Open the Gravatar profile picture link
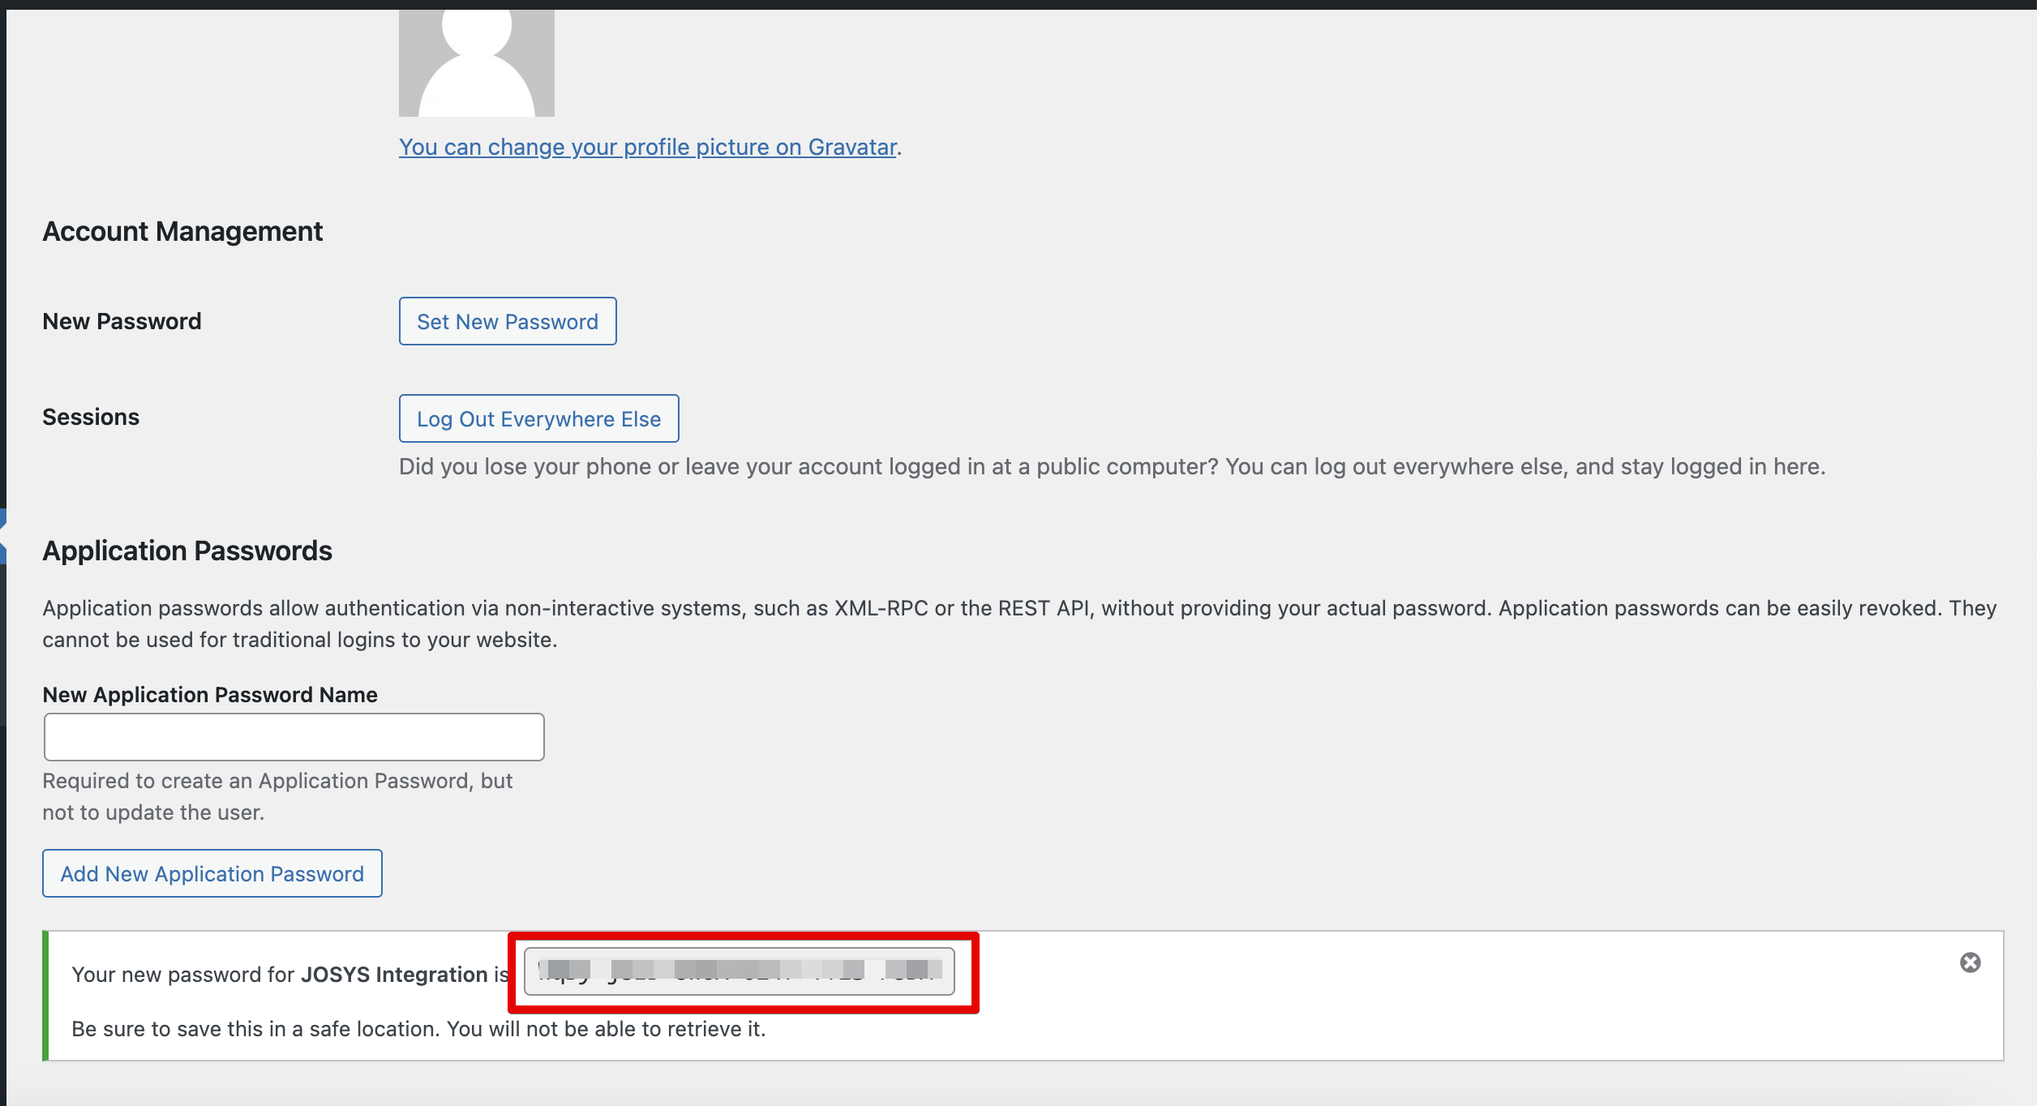2037x1106 pixels. [647, 147]
